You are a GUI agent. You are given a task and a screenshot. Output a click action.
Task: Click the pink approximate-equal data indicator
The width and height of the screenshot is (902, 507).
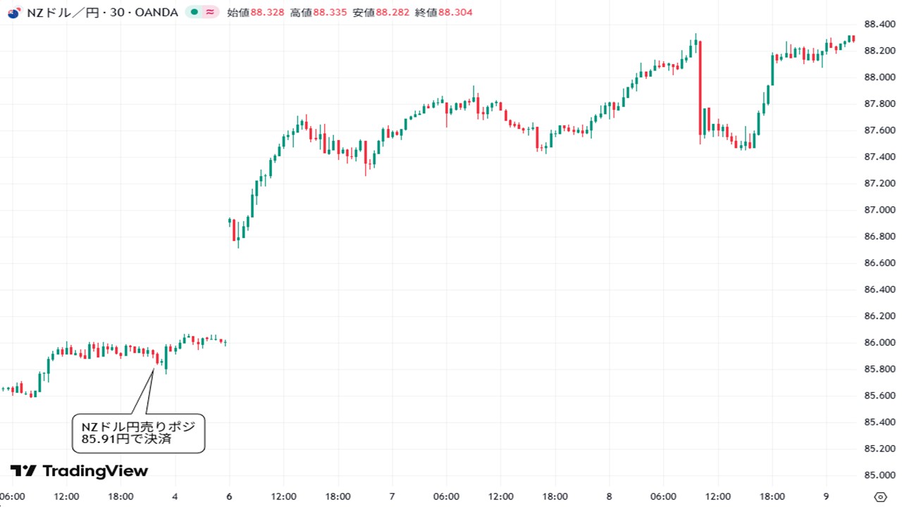pos(209,12)
